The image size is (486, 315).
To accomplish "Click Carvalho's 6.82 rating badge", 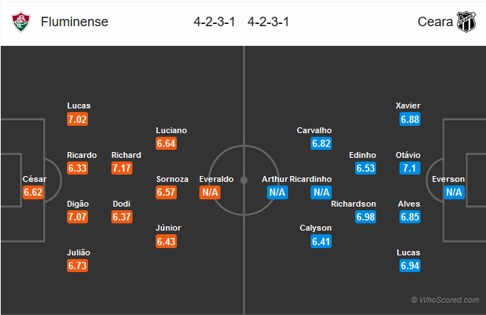I will click(321, 143).
